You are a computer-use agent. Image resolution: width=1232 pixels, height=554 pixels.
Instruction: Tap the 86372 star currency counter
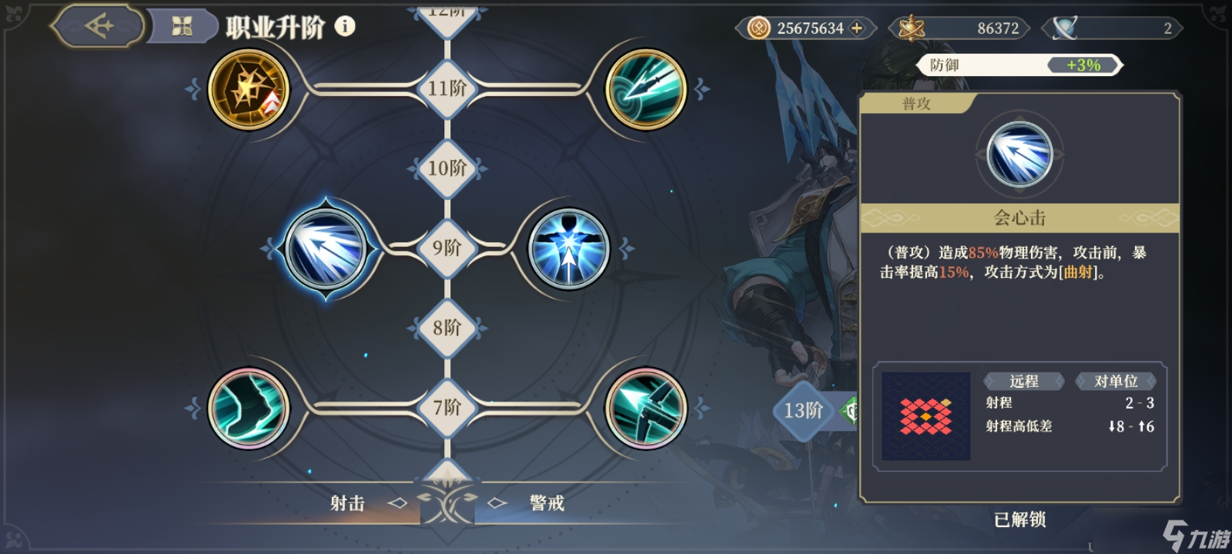(959, 28)
